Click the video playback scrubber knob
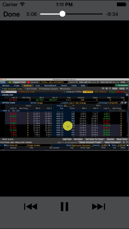 62,14
